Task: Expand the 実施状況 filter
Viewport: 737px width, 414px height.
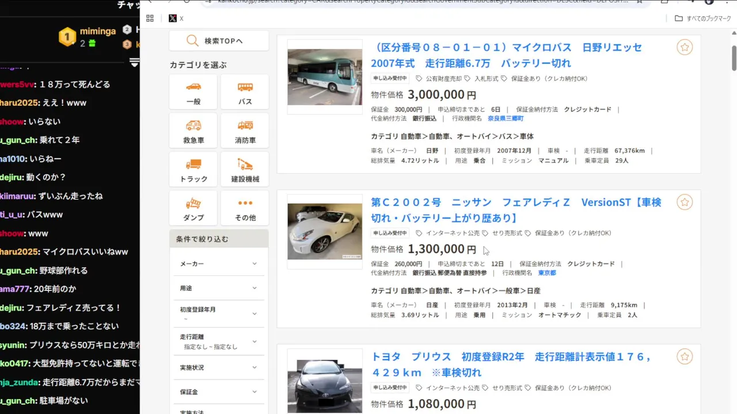Action: tap(219, 367)
